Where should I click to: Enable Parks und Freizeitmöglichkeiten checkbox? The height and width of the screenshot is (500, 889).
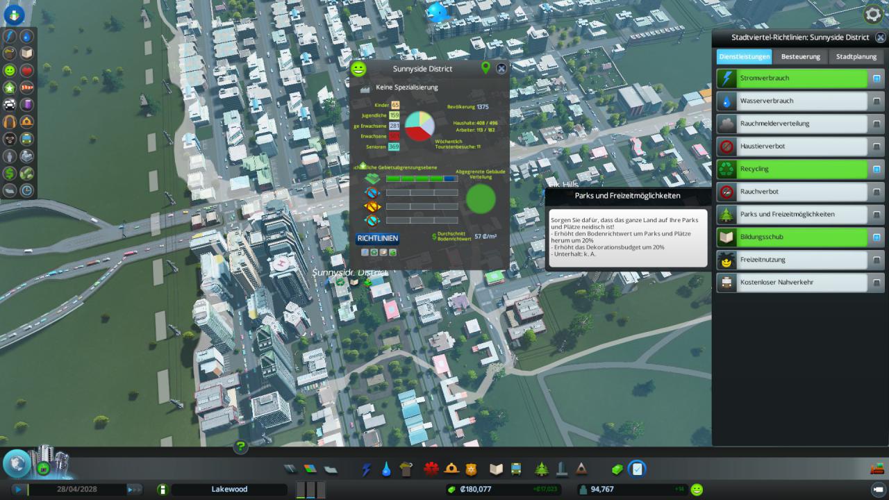coord(876,215)
